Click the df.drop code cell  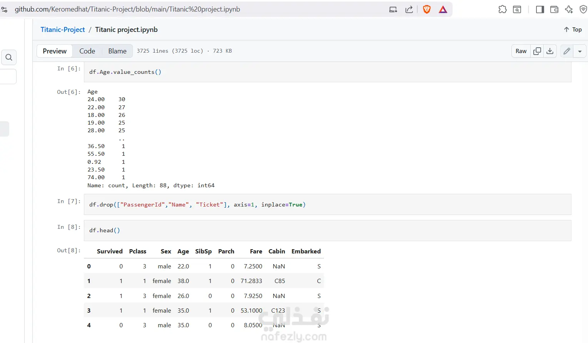tap(327, 205)
